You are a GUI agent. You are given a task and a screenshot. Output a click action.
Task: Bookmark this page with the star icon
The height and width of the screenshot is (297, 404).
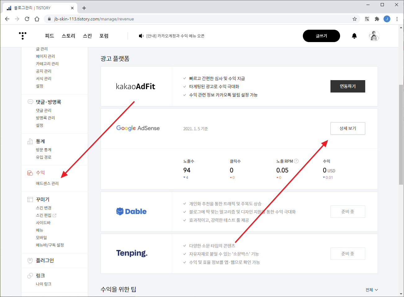click(x=355, y=19)
